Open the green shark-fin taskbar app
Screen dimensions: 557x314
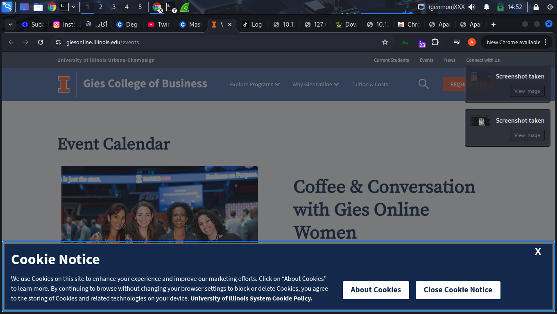tap(185, 7)
